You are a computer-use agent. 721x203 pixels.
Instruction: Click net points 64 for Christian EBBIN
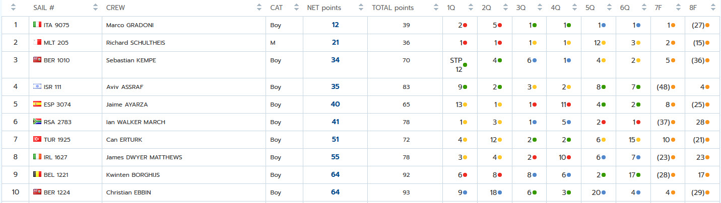tap(336, 192)
